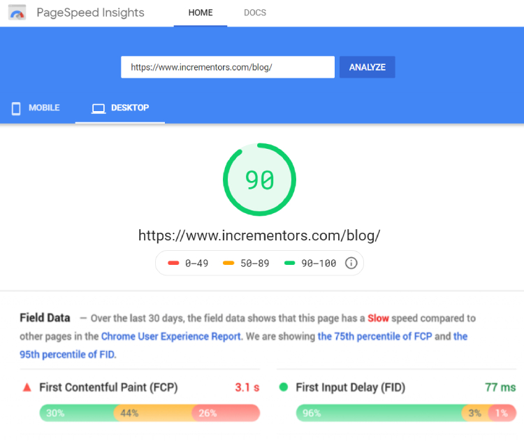Click the score legend info icon
This screenshot has width=524, height=441.
(351, 263)
